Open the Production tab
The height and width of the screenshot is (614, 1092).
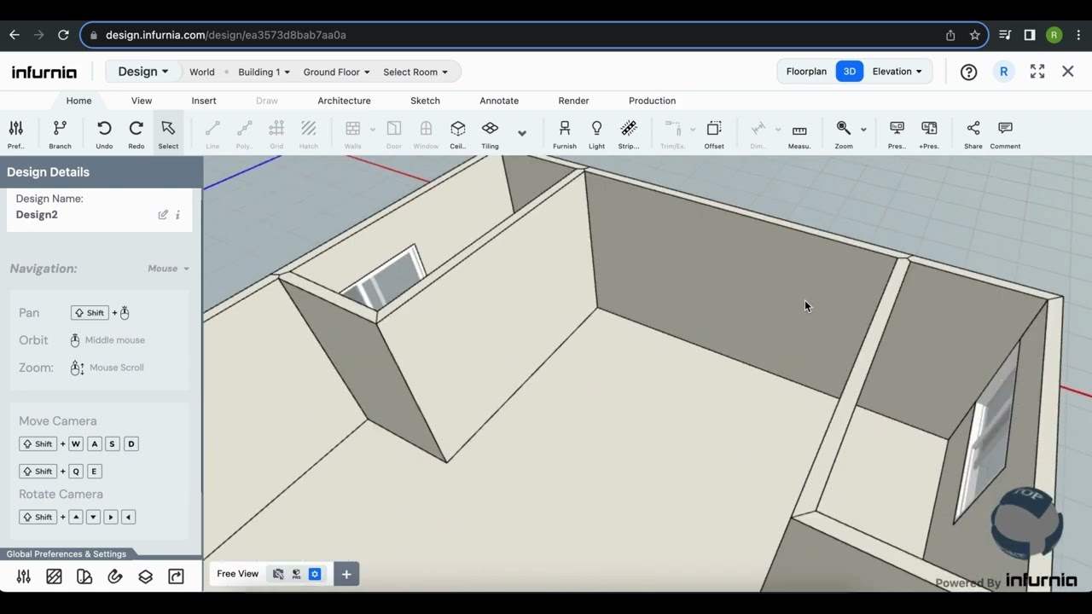[652, 101]
